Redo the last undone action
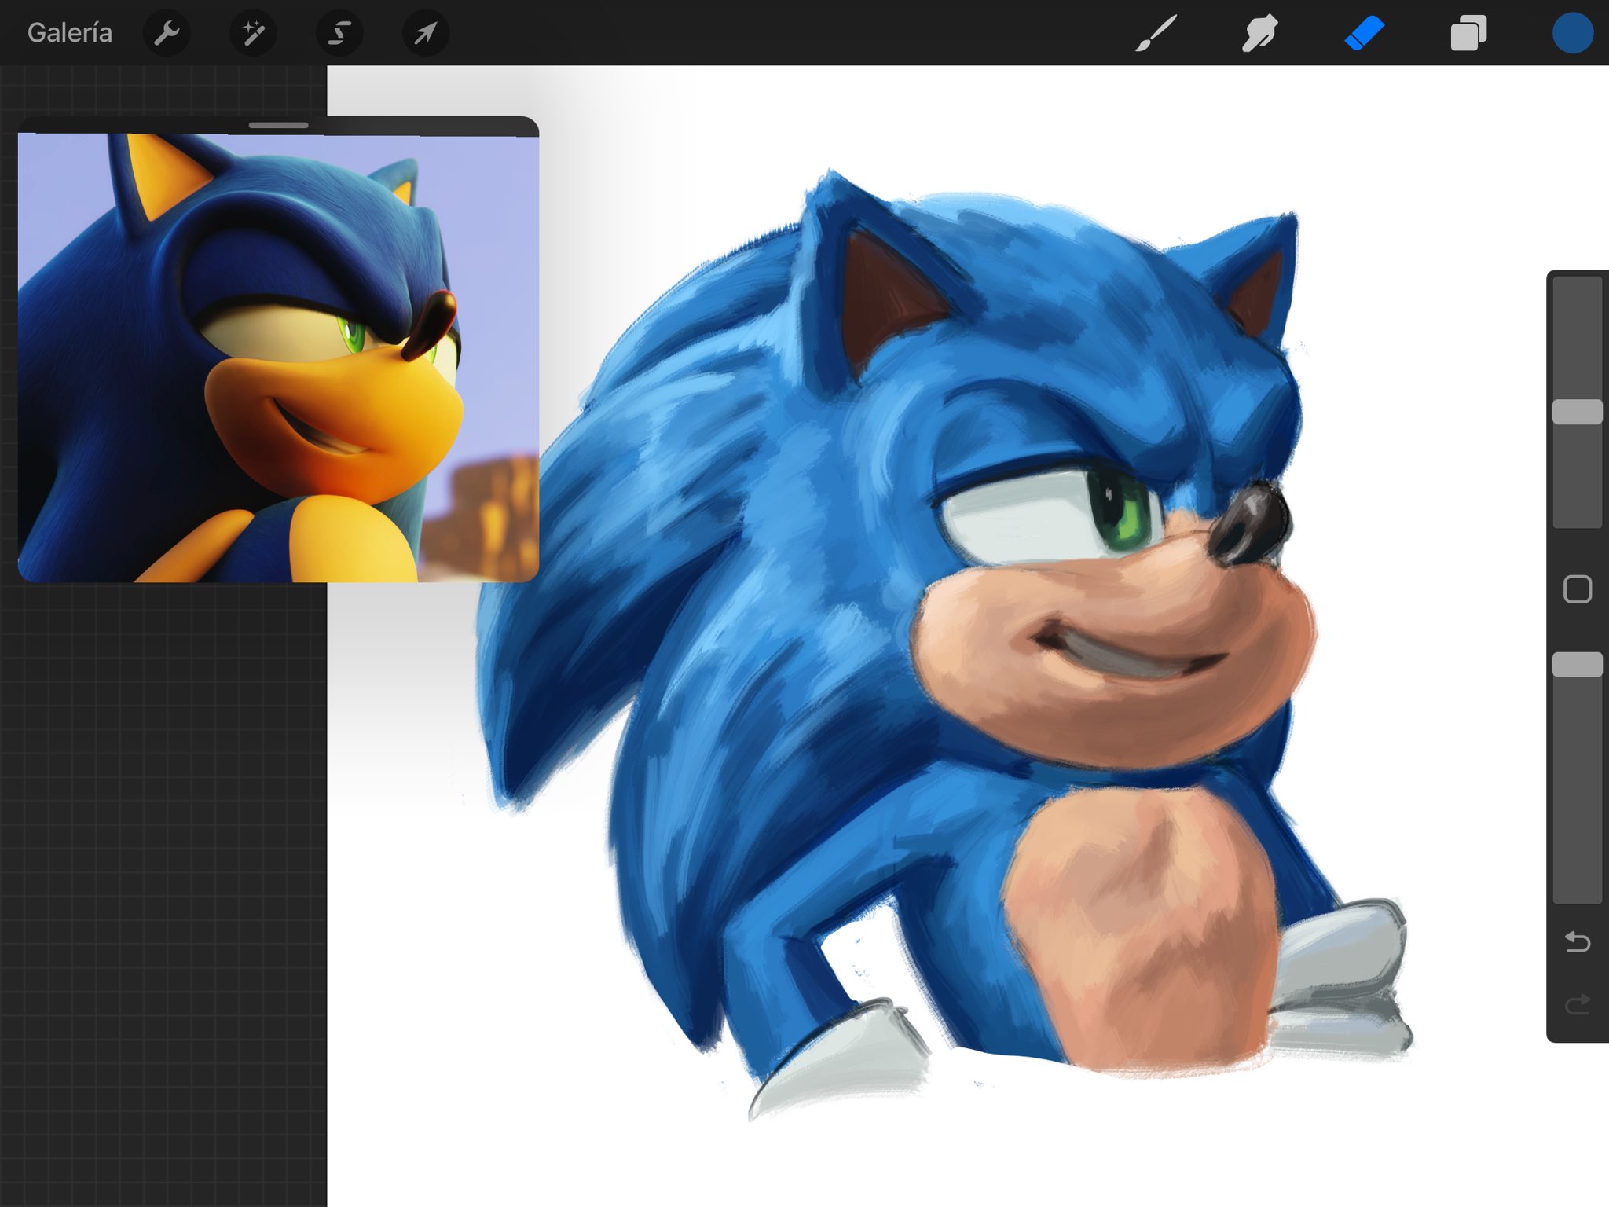The height and width of the screenshot is (1207, 1609). [x=1577, y=1004]
